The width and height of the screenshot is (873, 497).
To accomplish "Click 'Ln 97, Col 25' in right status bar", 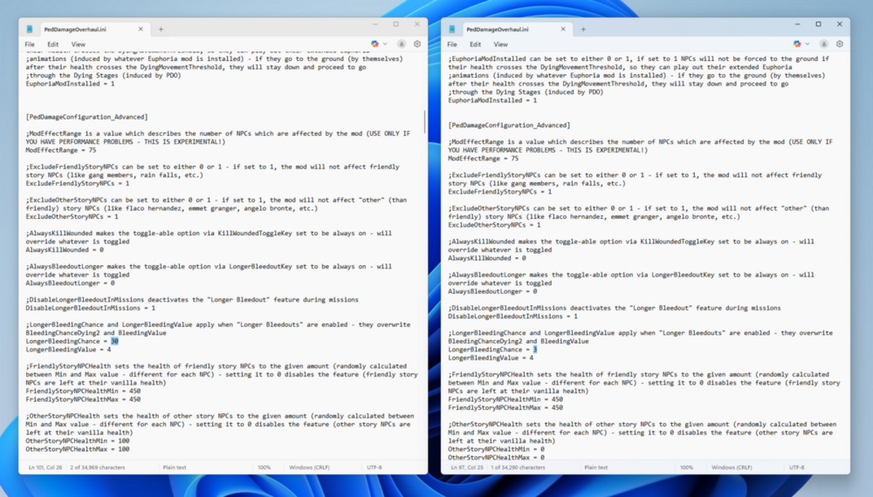I will pos(468,467).
